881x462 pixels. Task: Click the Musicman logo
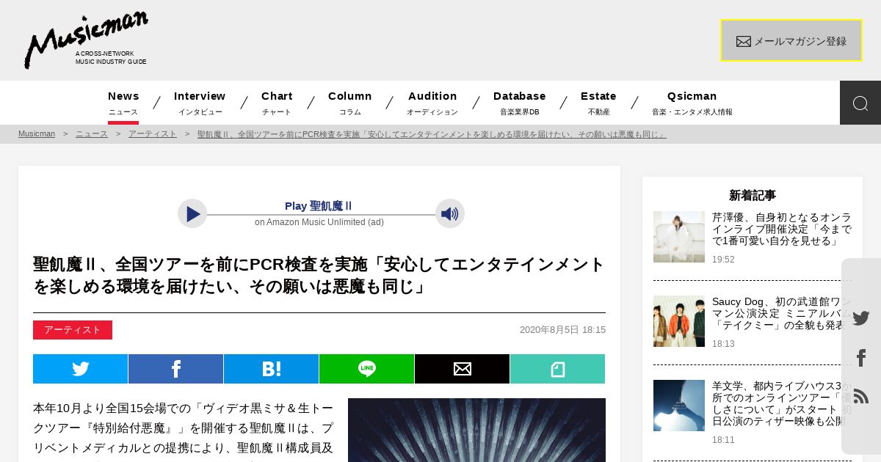[86, 40]
